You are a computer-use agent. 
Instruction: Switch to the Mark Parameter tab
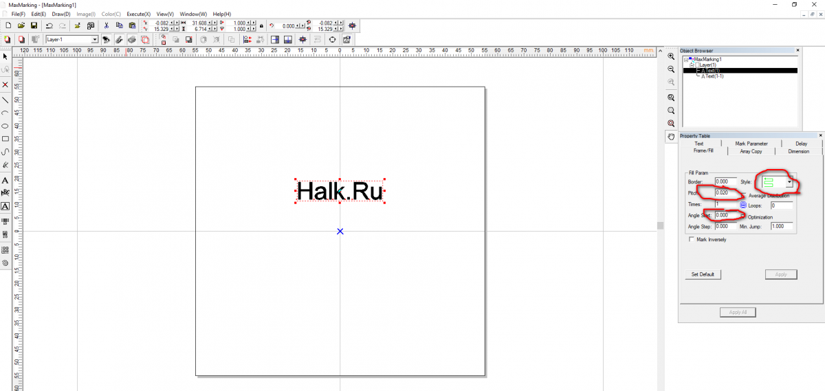751,144
